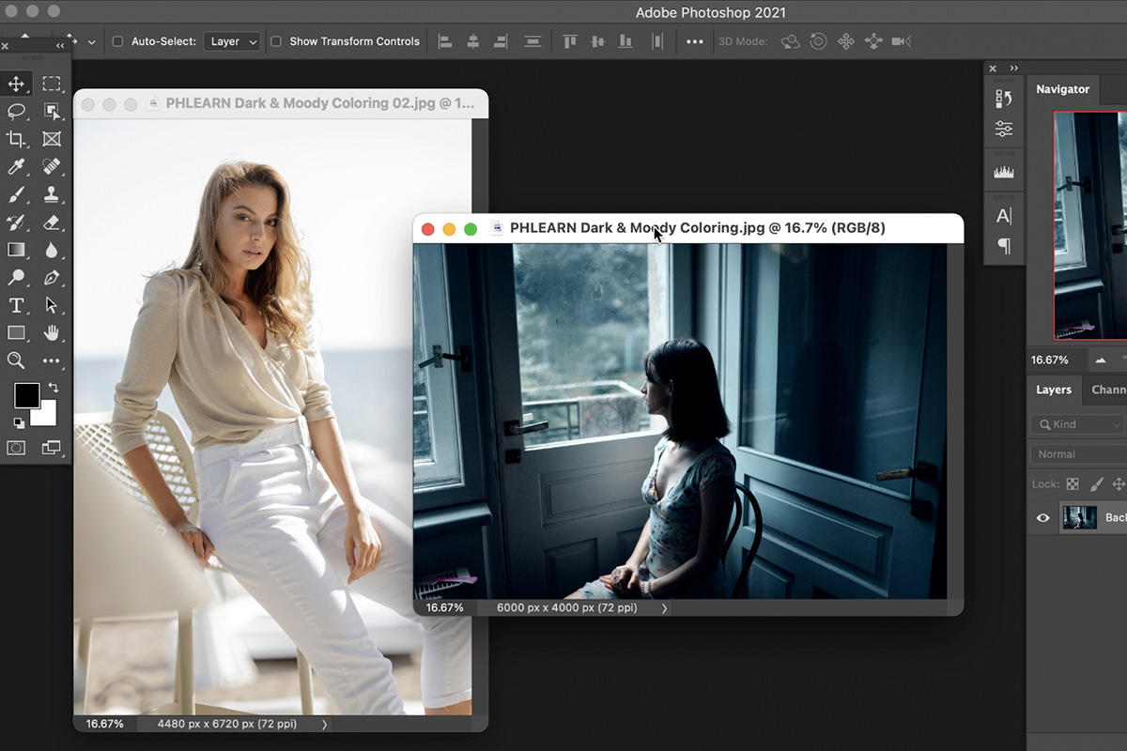This screenshot has height=751, width=1127.
Task: Click the Navigator panel tab
Action: click(x=1062, y=89)
